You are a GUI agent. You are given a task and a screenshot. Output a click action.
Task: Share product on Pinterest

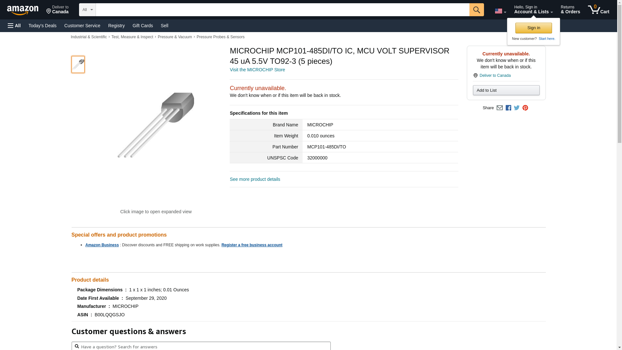[525, 108]
